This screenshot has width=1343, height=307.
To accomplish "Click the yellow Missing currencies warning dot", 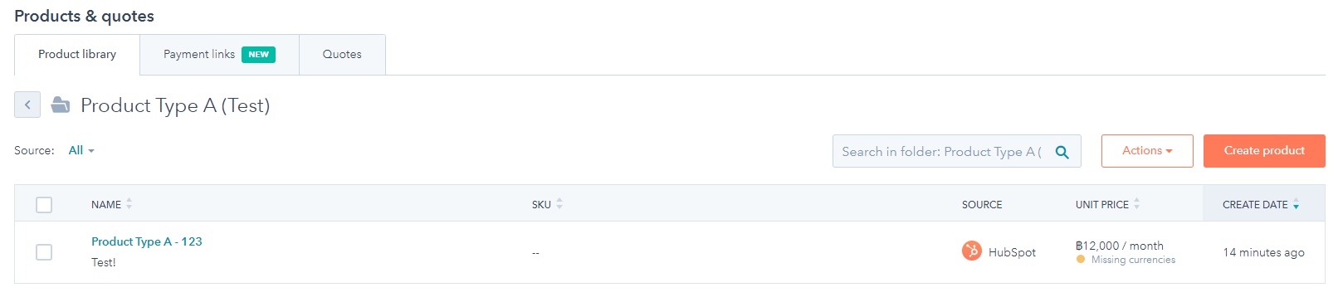I will tap(1081, 260).
